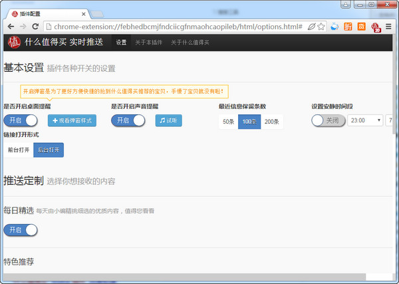The width and height of the screenshot is (399, 284).
Task: Select 前台打开 link mode
Action: click(19, 150)
